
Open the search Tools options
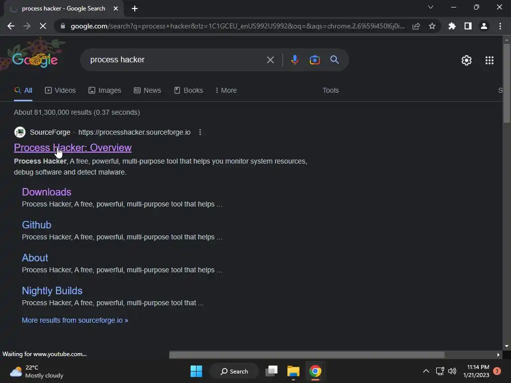330,91
